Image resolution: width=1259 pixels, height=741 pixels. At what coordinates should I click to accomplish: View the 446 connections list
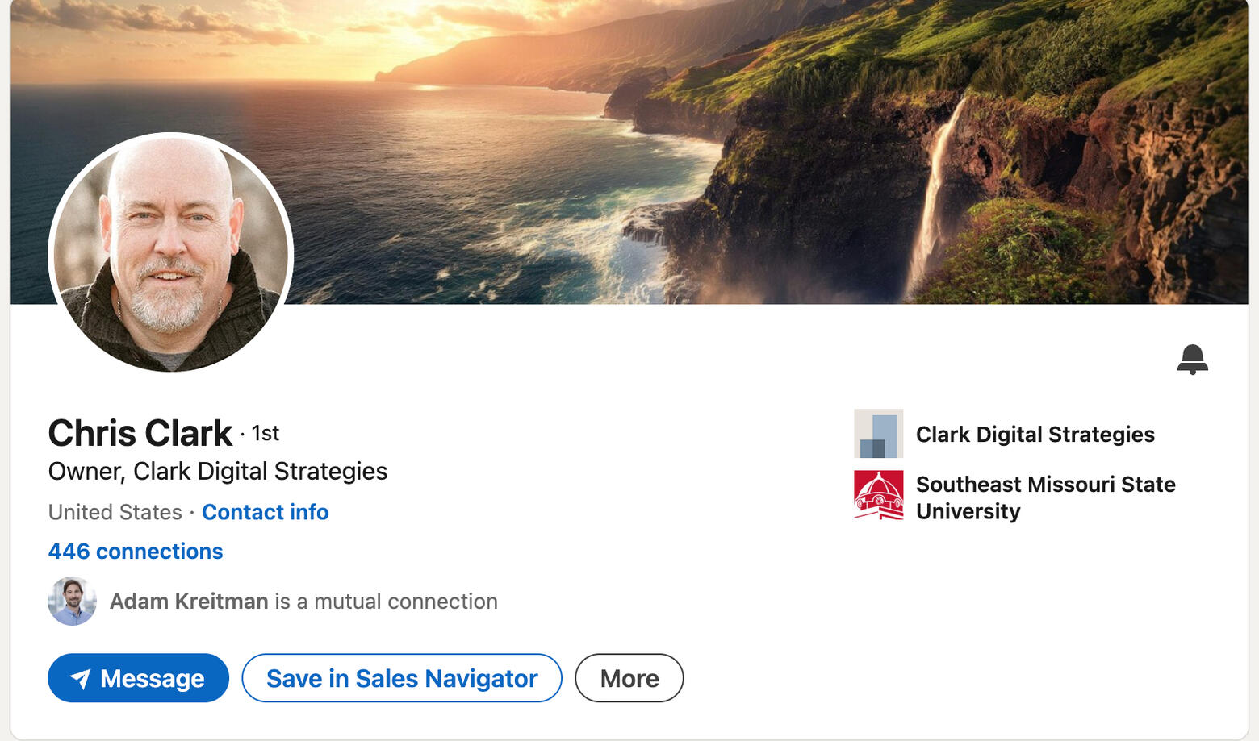(136, 552)
